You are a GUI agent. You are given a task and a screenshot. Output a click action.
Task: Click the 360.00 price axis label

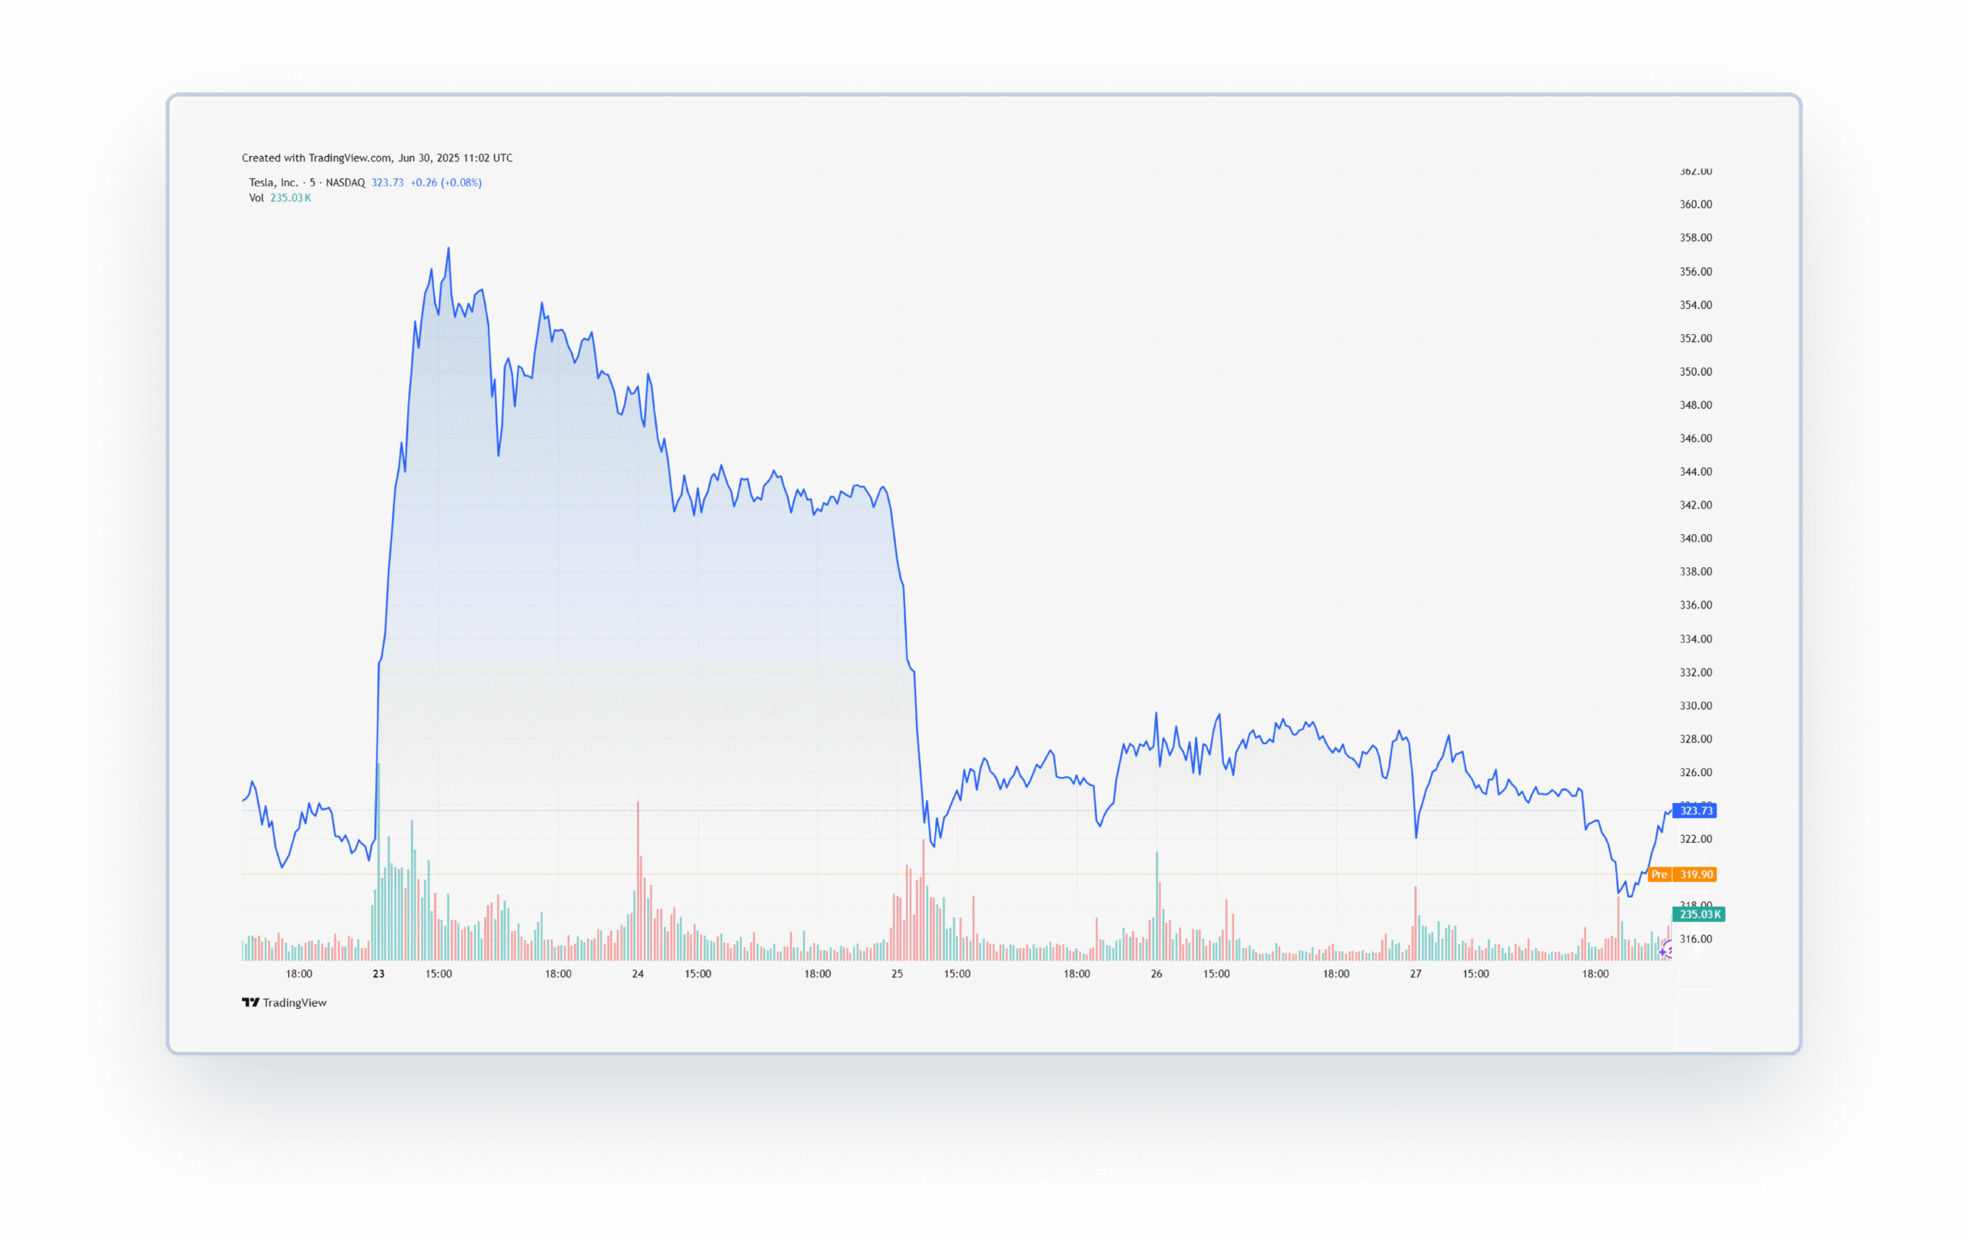(1695, 205)
